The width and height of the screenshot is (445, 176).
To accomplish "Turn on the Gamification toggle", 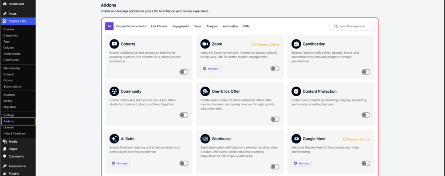I will click(x=366, y=72).
